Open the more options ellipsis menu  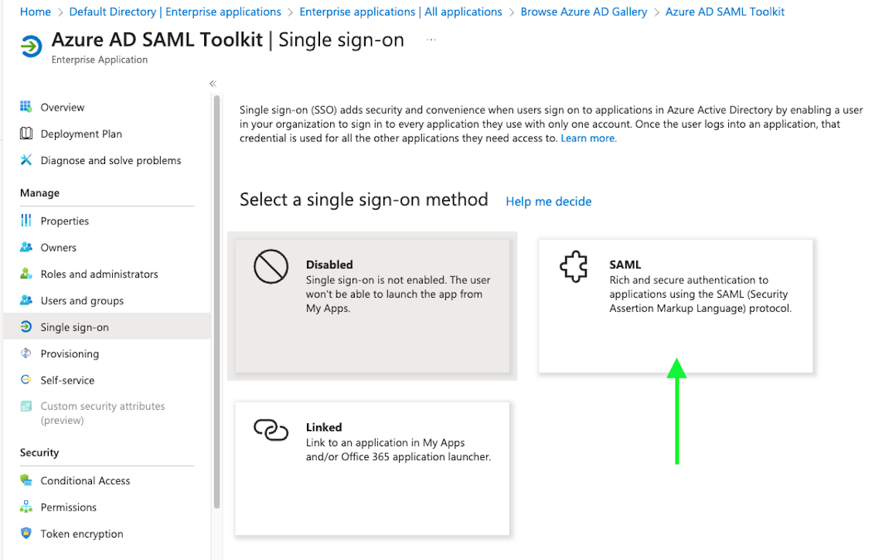tap(431, 39)
